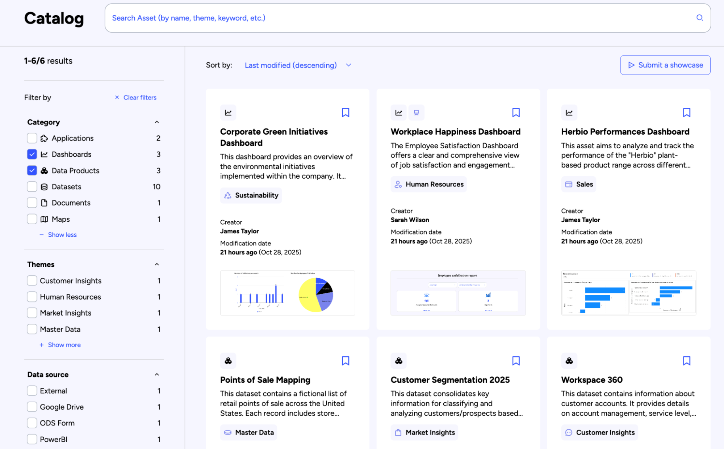Bookmark the Corporate Green Initiatives Dashboard
Image resolution: width=724 pixels, height=449 pixels.
(x=345, y=113)
